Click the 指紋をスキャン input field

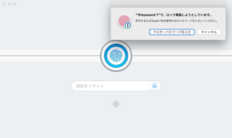click(x=110, y=86)
